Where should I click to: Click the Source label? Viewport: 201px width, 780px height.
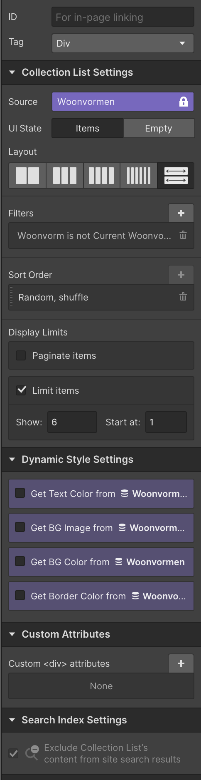(23, 102)
